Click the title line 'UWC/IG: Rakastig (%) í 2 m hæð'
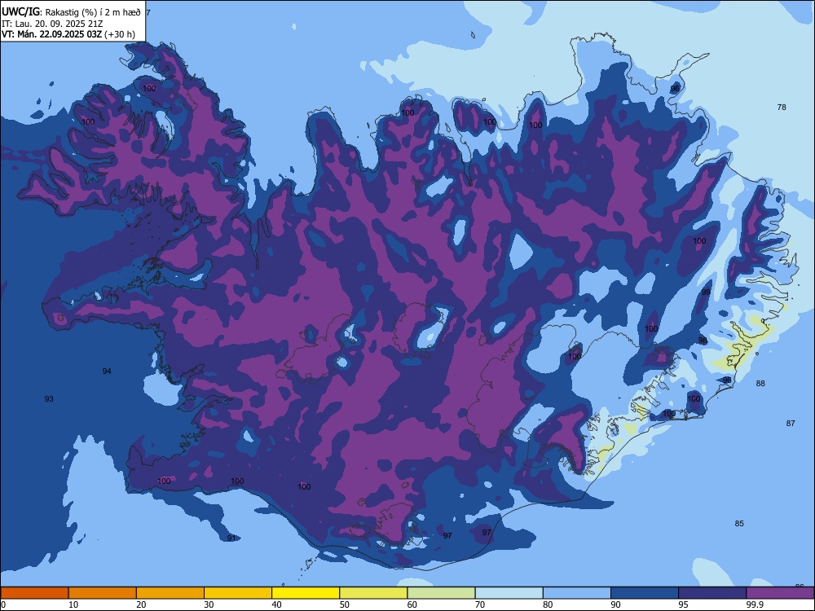Image resolution: width=815 pixels, height=611 pixels. [71, 12]
